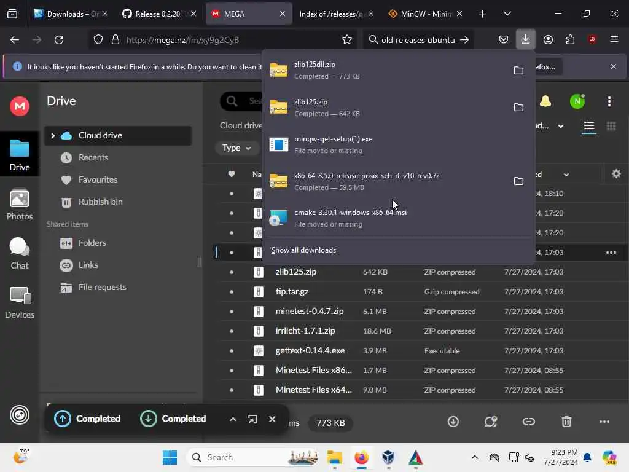Click Show all downloads
The width and height of the screenshot is (629, 472).
[303, 250]
